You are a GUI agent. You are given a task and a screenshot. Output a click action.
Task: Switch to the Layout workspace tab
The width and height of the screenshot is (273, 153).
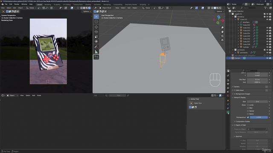click(x=40, y=5)
